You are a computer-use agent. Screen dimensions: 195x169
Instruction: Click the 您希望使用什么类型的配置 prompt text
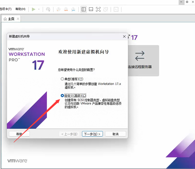click(x=76, y=70)
